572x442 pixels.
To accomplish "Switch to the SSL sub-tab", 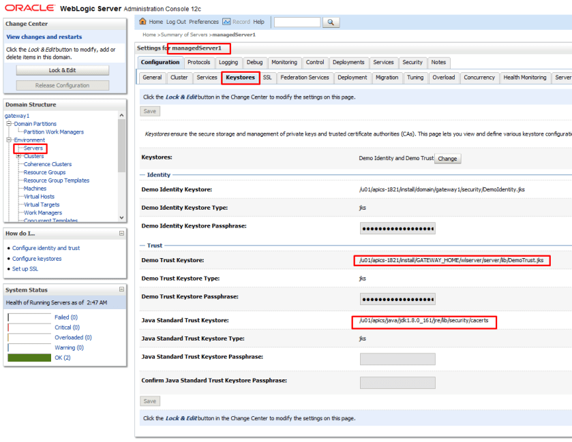I will tap(267, 78).
